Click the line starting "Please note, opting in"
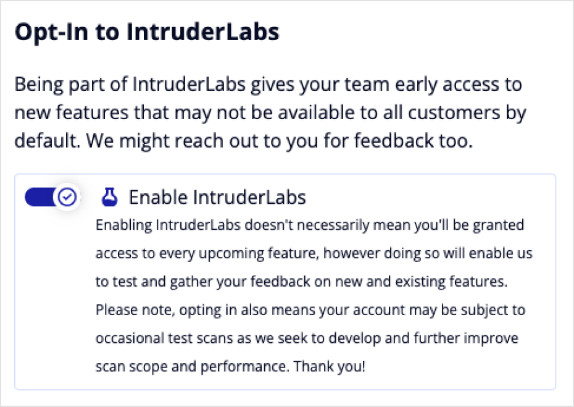Screen dimensions: 574x407 pyautogui.click(x=310, y=309)
